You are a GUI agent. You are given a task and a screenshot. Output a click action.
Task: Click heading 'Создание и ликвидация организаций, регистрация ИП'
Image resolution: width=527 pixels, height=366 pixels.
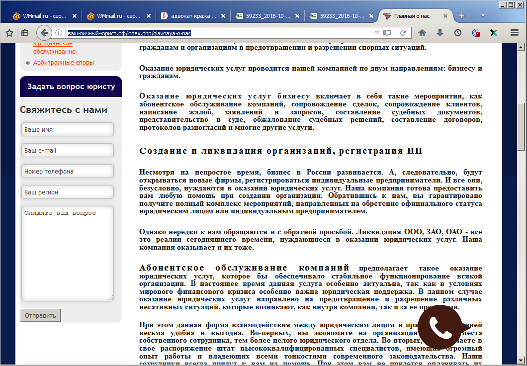click(280, 151)
